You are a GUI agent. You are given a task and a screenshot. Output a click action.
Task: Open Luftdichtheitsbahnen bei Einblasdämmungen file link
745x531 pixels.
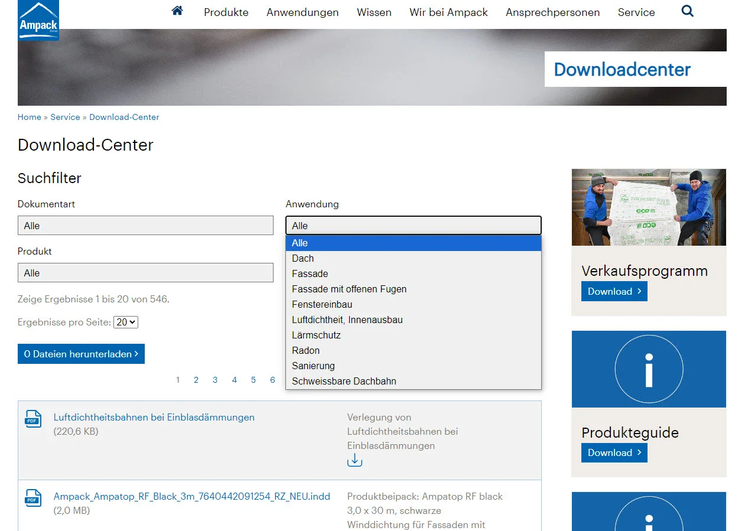pos(154,417)
